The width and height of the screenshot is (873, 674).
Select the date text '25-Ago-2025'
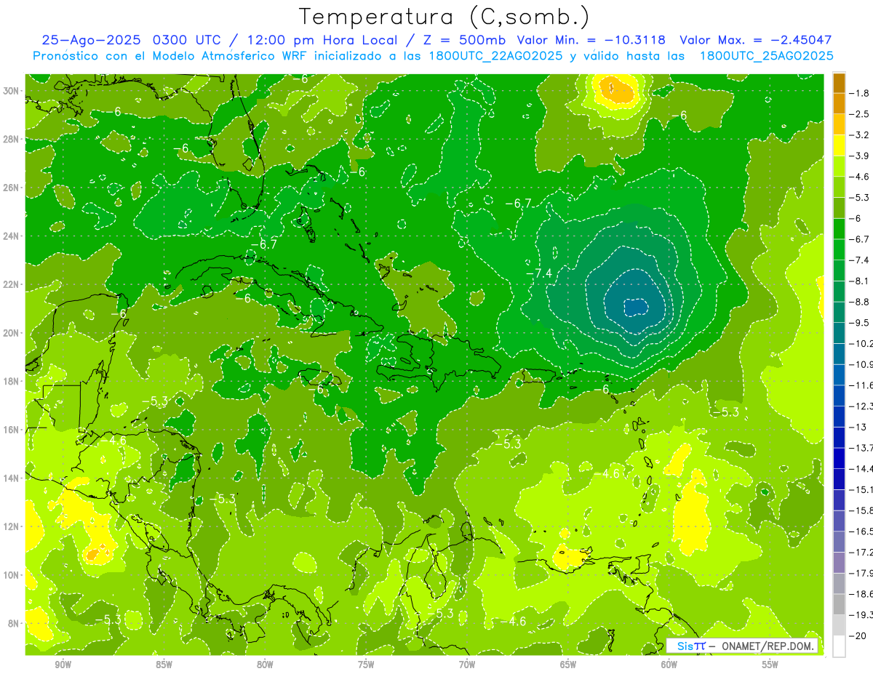92,40
